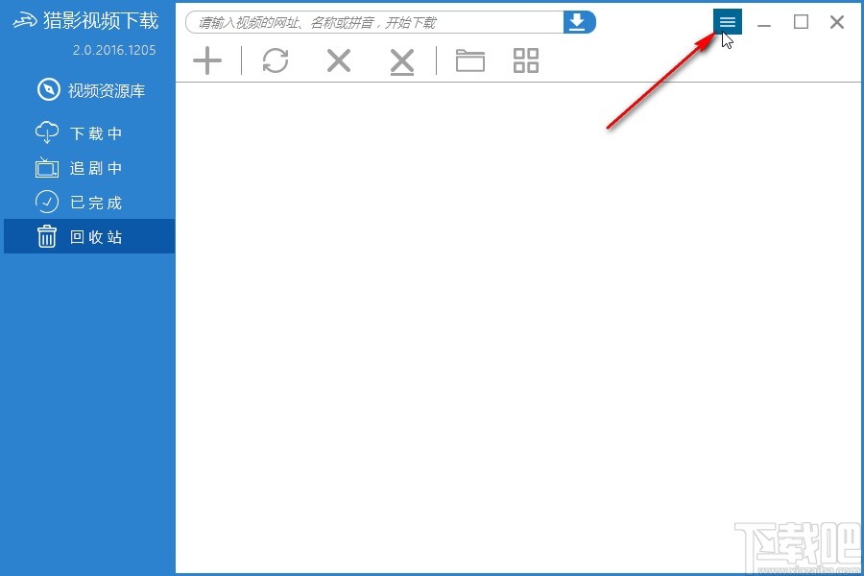Click the empty recycle bin list area
The height and width of the screenshot is (576, 864).
(x=518, y=328)
